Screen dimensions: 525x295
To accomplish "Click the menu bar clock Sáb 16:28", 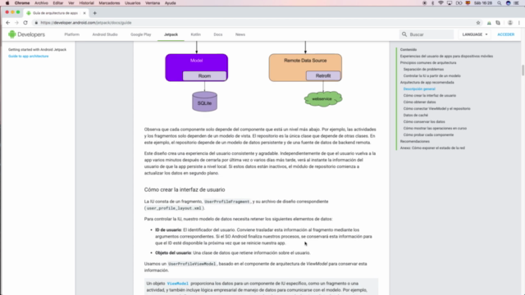I will (x=483, y=3).
